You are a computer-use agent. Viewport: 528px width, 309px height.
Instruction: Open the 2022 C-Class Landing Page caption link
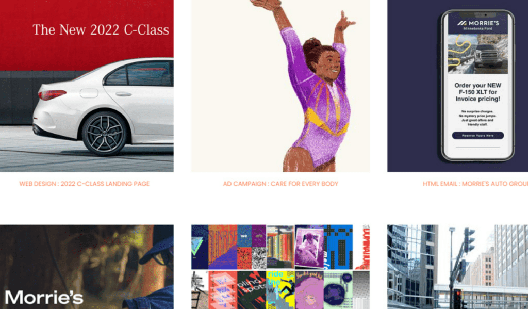coord(84,184)
